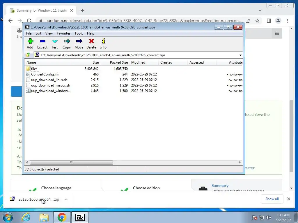Open the Favorites menu
The width and height of the screenshot is (298, 223).
pos(63,33)
